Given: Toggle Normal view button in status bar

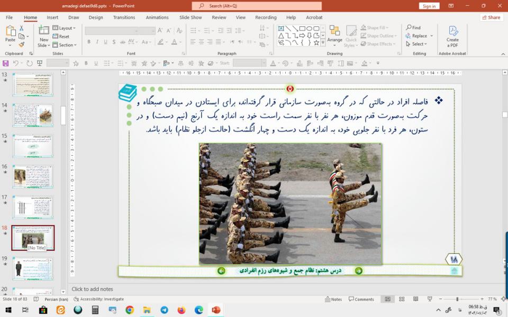Looking at the screenshot, I should click(x=388, y=299).
